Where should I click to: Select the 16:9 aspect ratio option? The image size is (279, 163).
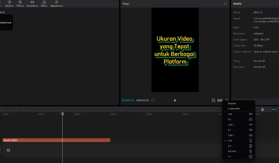point(239,114)
